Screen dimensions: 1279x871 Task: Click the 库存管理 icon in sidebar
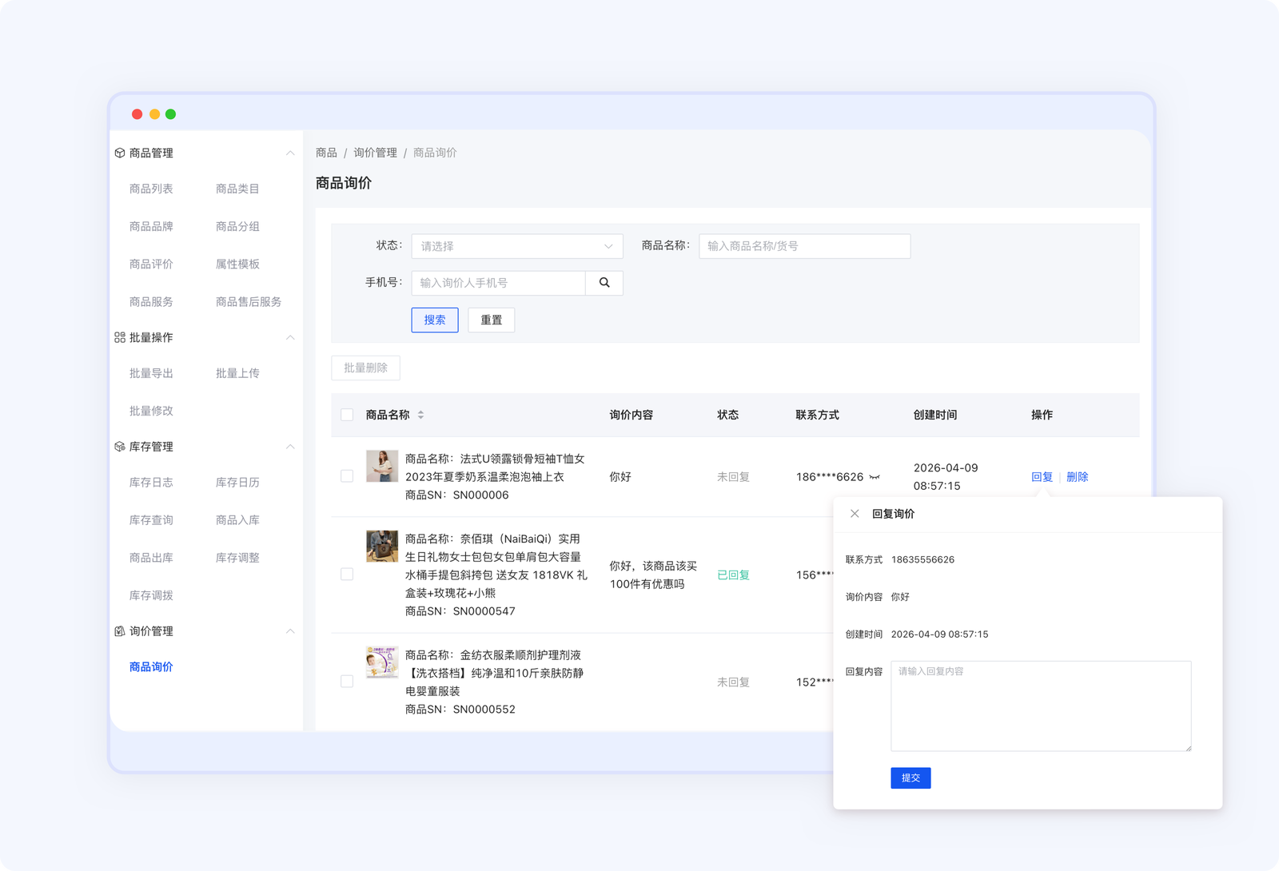pyautogui.click(x=120, y=447)
